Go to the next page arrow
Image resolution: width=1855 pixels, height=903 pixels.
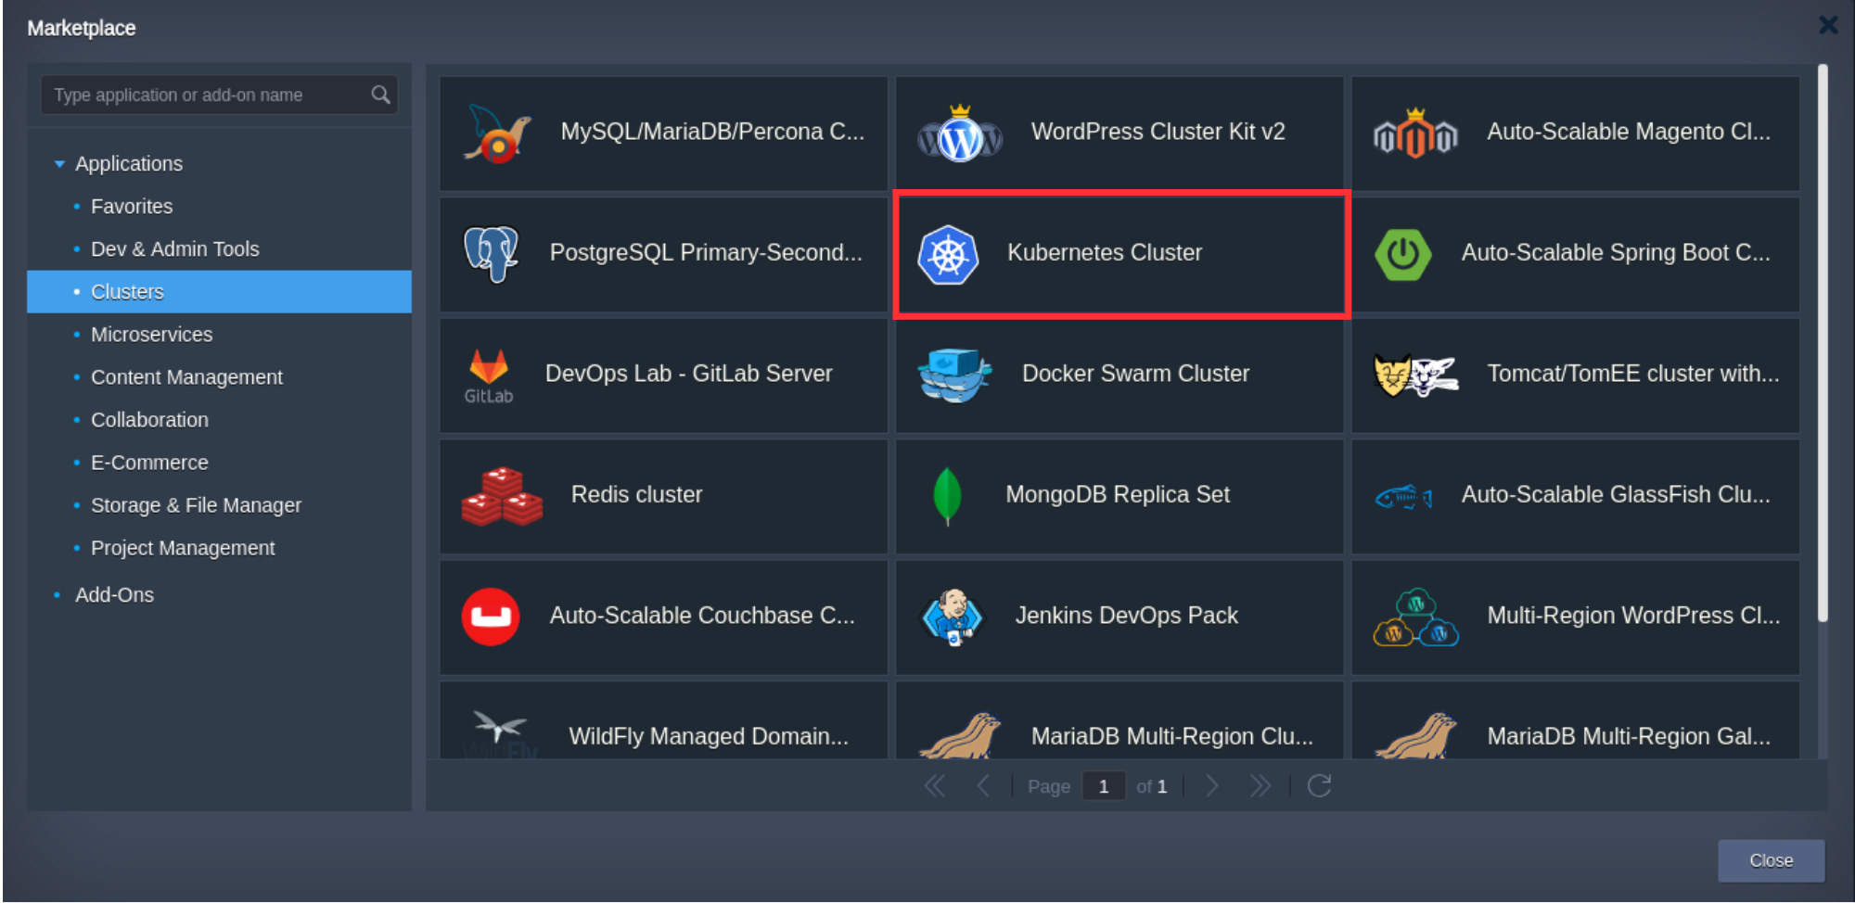1211,786
